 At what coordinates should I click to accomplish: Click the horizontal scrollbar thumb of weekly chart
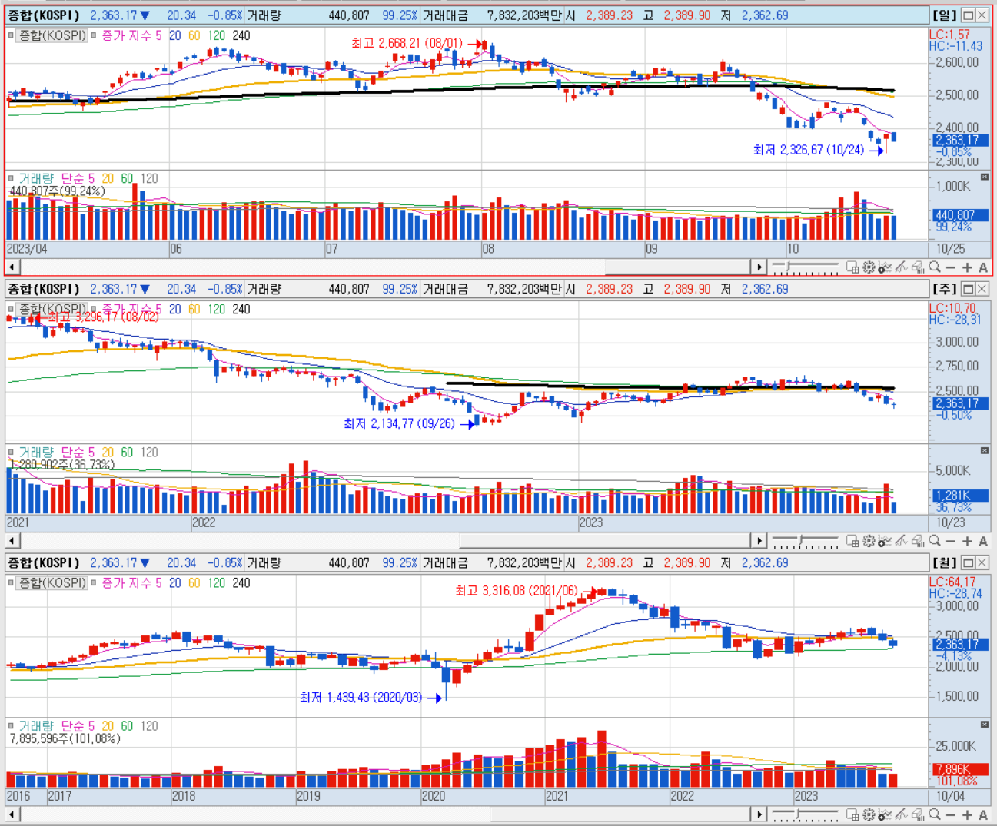coord(605,541)
